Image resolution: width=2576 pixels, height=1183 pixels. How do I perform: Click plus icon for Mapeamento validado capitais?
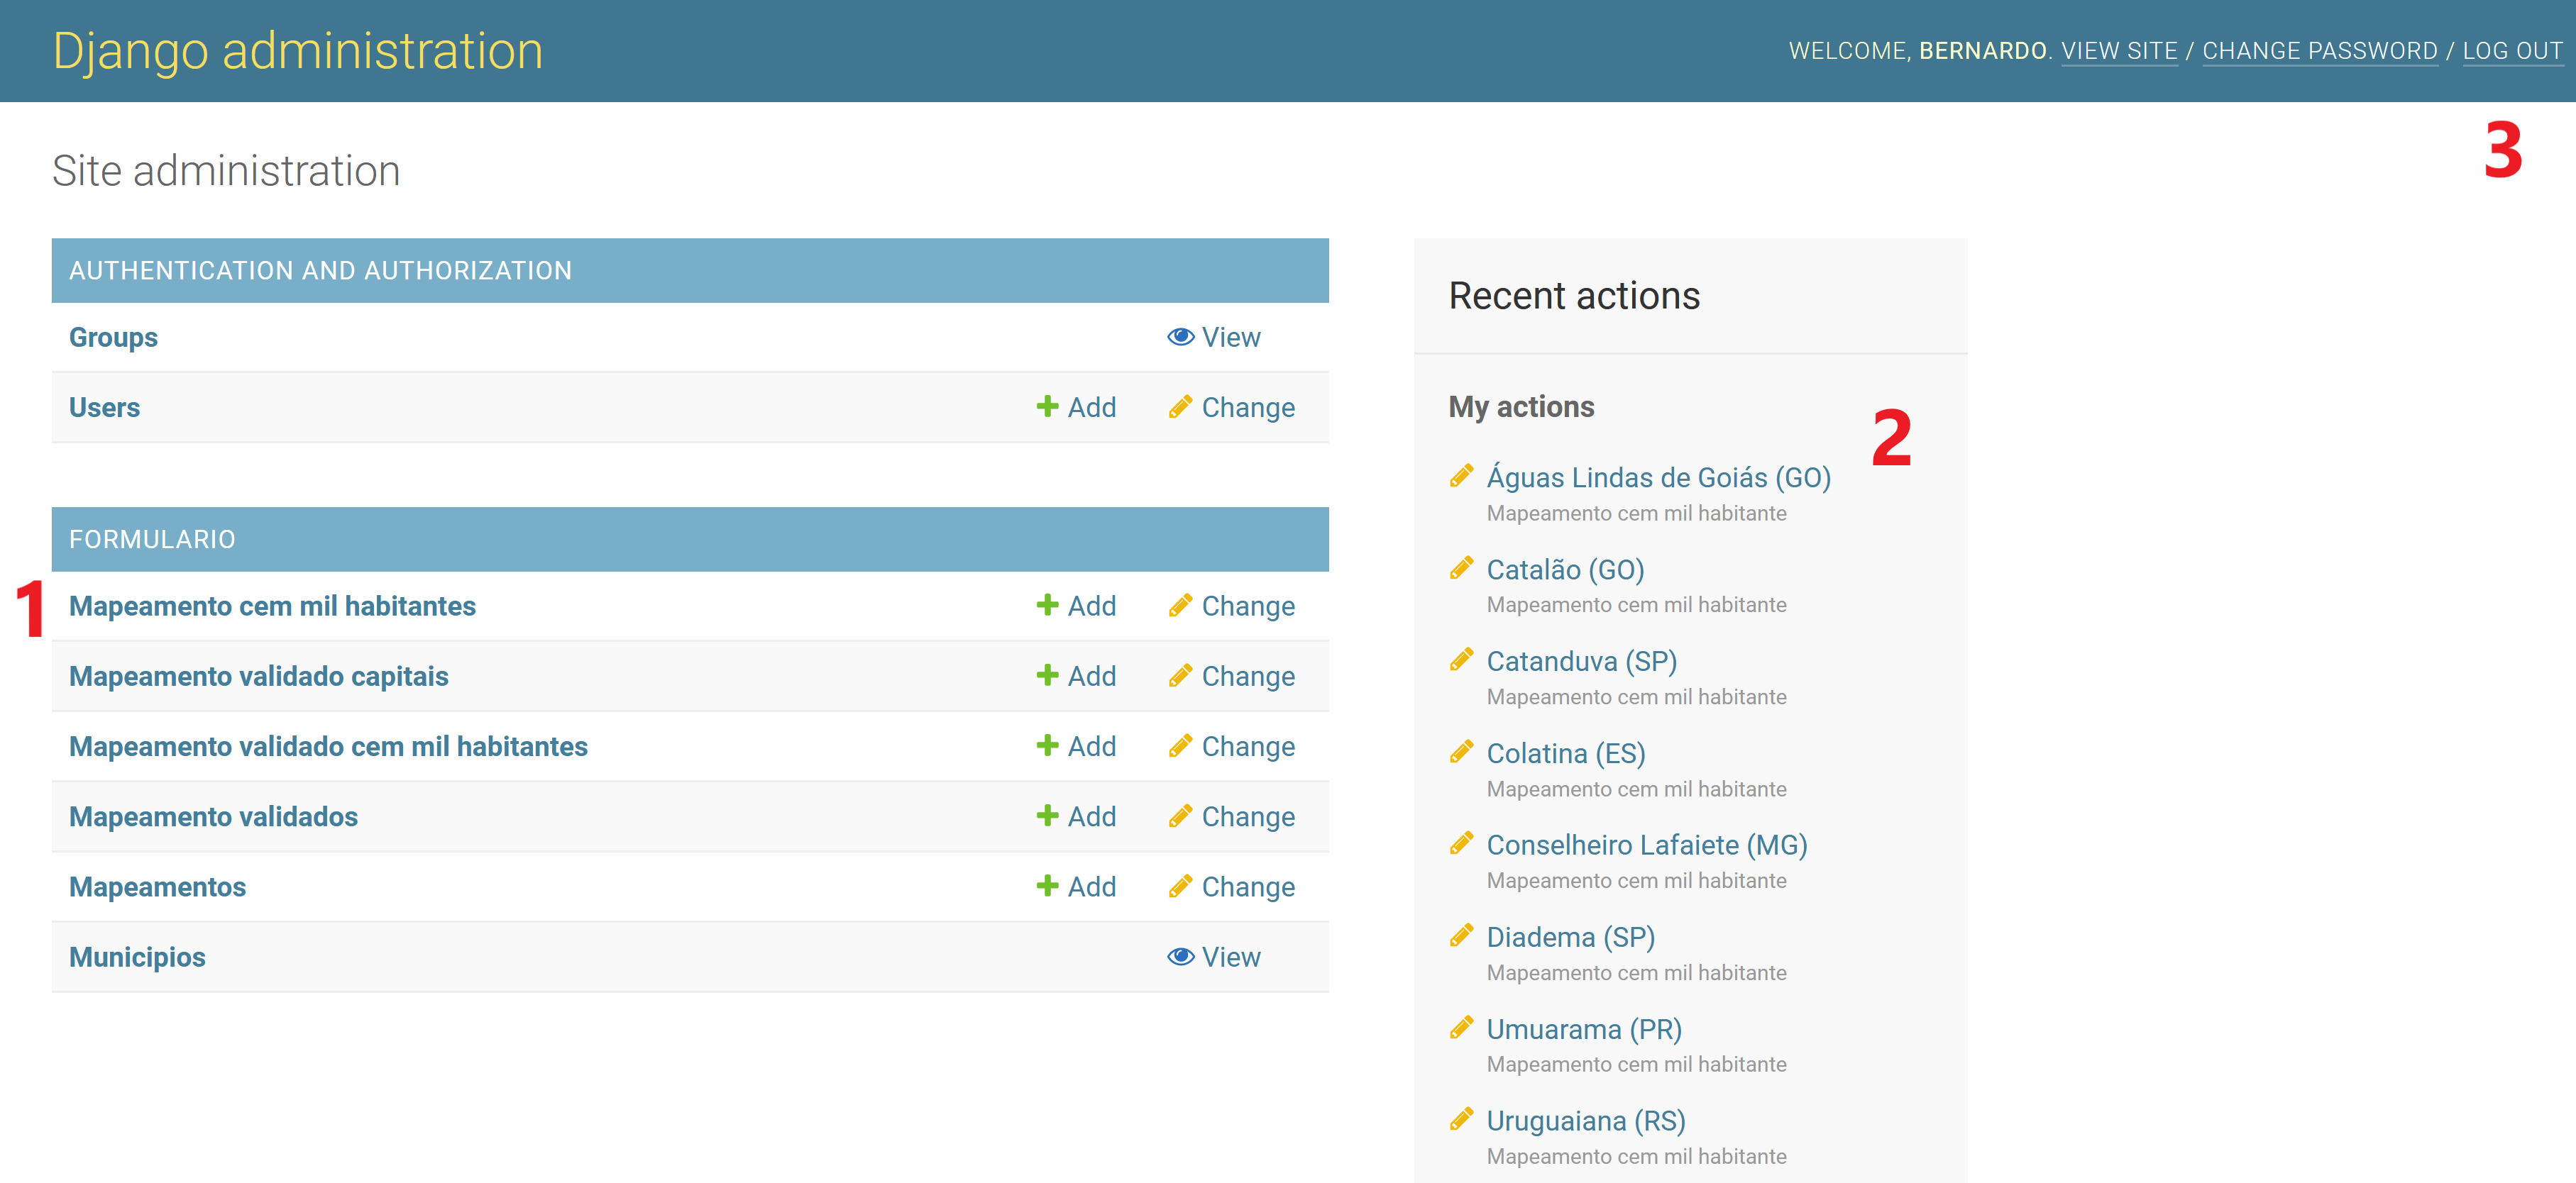[x=1047, y=674]
